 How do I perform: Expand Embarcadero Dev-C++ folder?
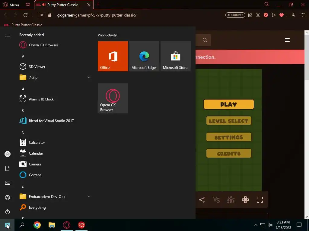[55, 196]
